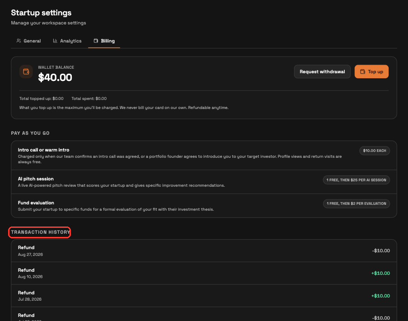Click the General tab people icon
This screenshot has width=408, height=321.
point(19,41)
